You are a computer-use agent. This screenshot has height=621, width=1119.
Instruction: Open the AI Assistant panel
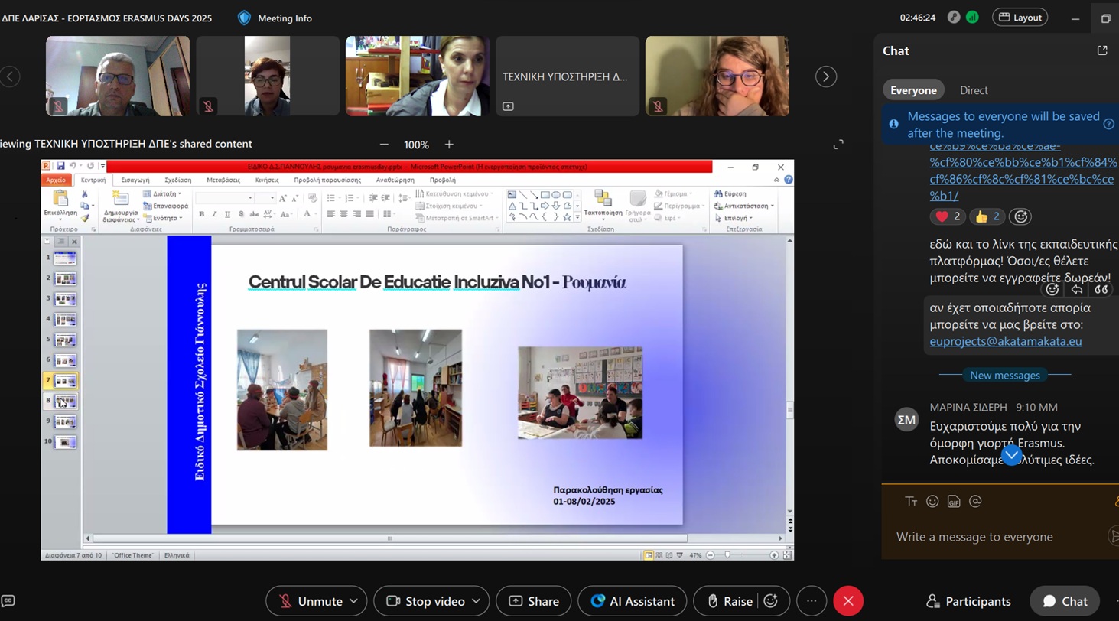coord(633,601)
